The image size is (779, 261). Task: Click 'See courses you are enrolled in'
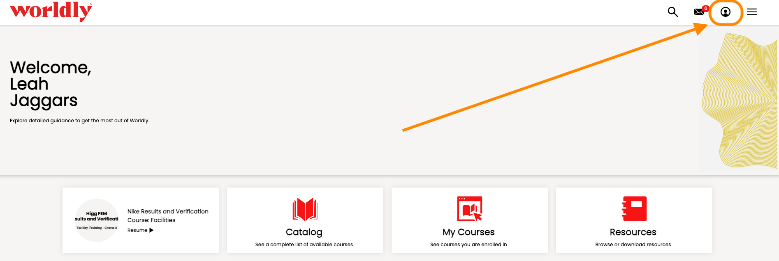click(x=468, y=245)
